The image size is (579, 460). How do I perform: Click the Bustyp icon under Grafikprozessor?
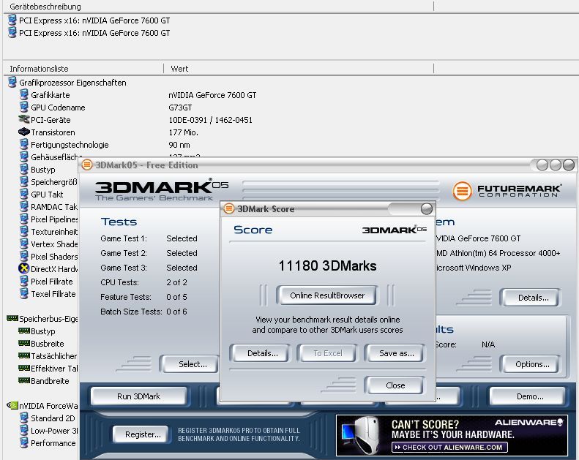click(24, 169)
